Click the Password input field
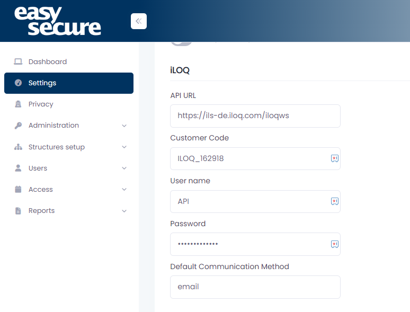The image size is (410, 312). point(255,244)
